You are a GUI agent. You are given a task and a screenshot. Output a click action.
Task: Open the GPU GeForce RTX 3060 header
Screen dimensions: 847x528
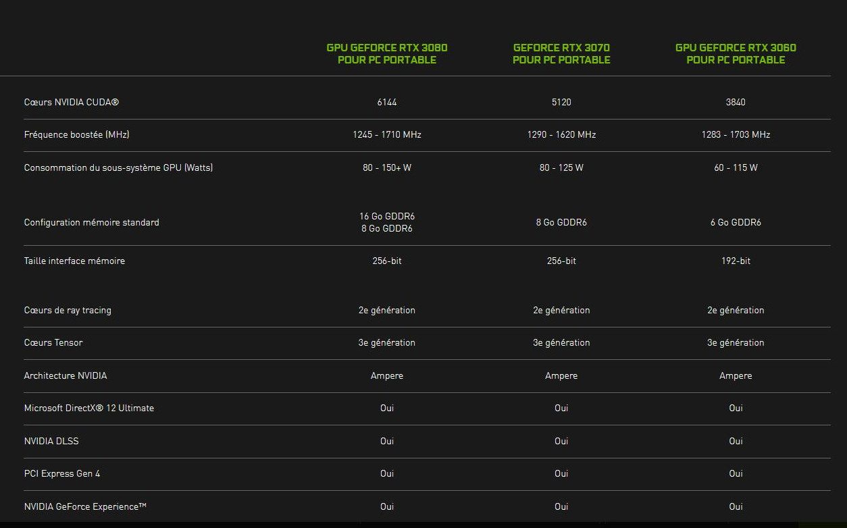(x=736, y=54)
